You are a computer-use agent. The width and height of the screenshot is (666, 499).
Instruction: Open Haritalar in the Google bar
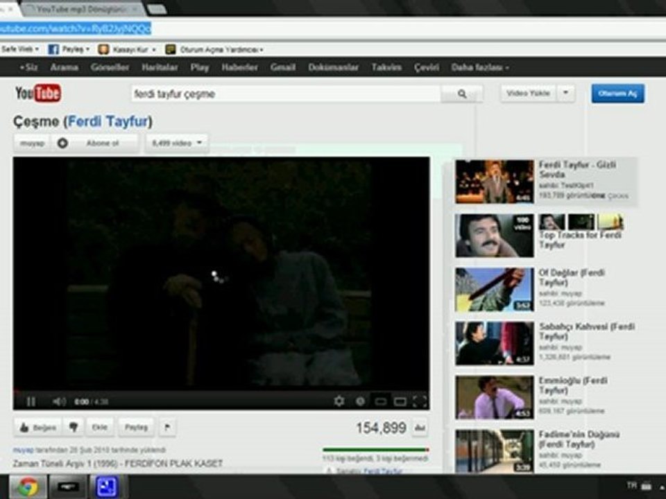[160, 67]
